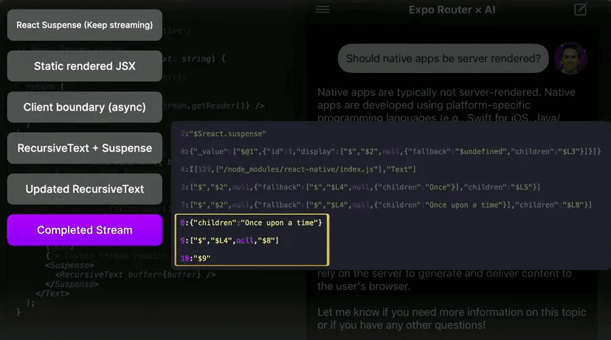Select the React Suspense (Keep streaming) button
Screen dimensions: 611x340
(84, 25)
